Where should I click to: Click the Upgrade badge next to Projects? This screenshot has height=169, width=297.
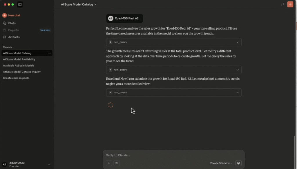45,30
